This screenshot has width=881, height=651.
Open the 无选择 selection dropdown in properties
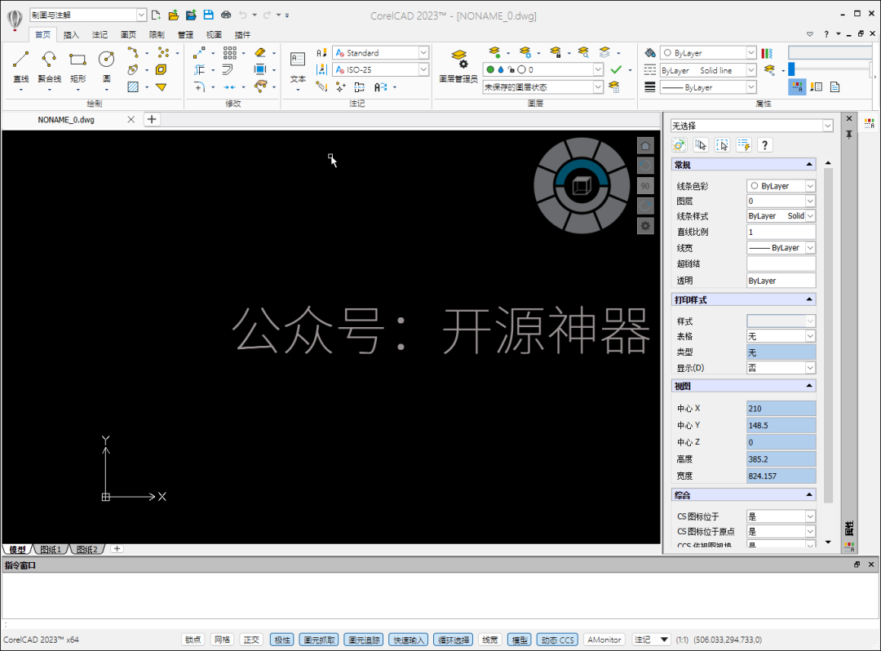tap(752, 126)
